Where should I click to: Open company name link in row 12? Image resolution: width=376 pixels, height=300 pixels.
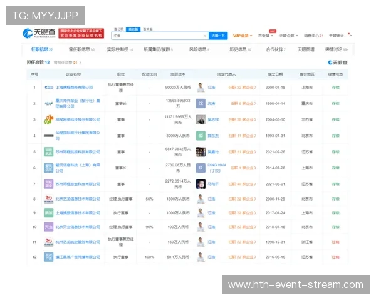click(78, 257)
